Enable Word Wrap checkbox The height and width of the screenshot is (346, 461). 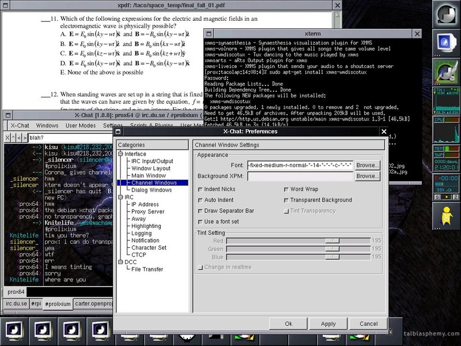(286, 190)
